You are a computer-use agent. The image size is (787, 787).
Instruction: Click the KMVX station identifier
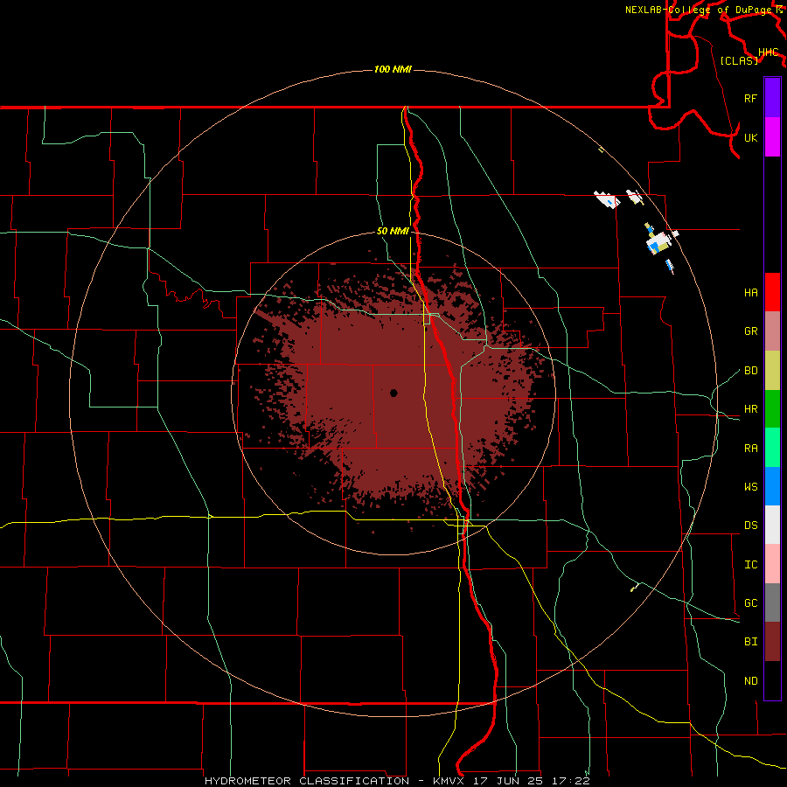pos(449,781)
